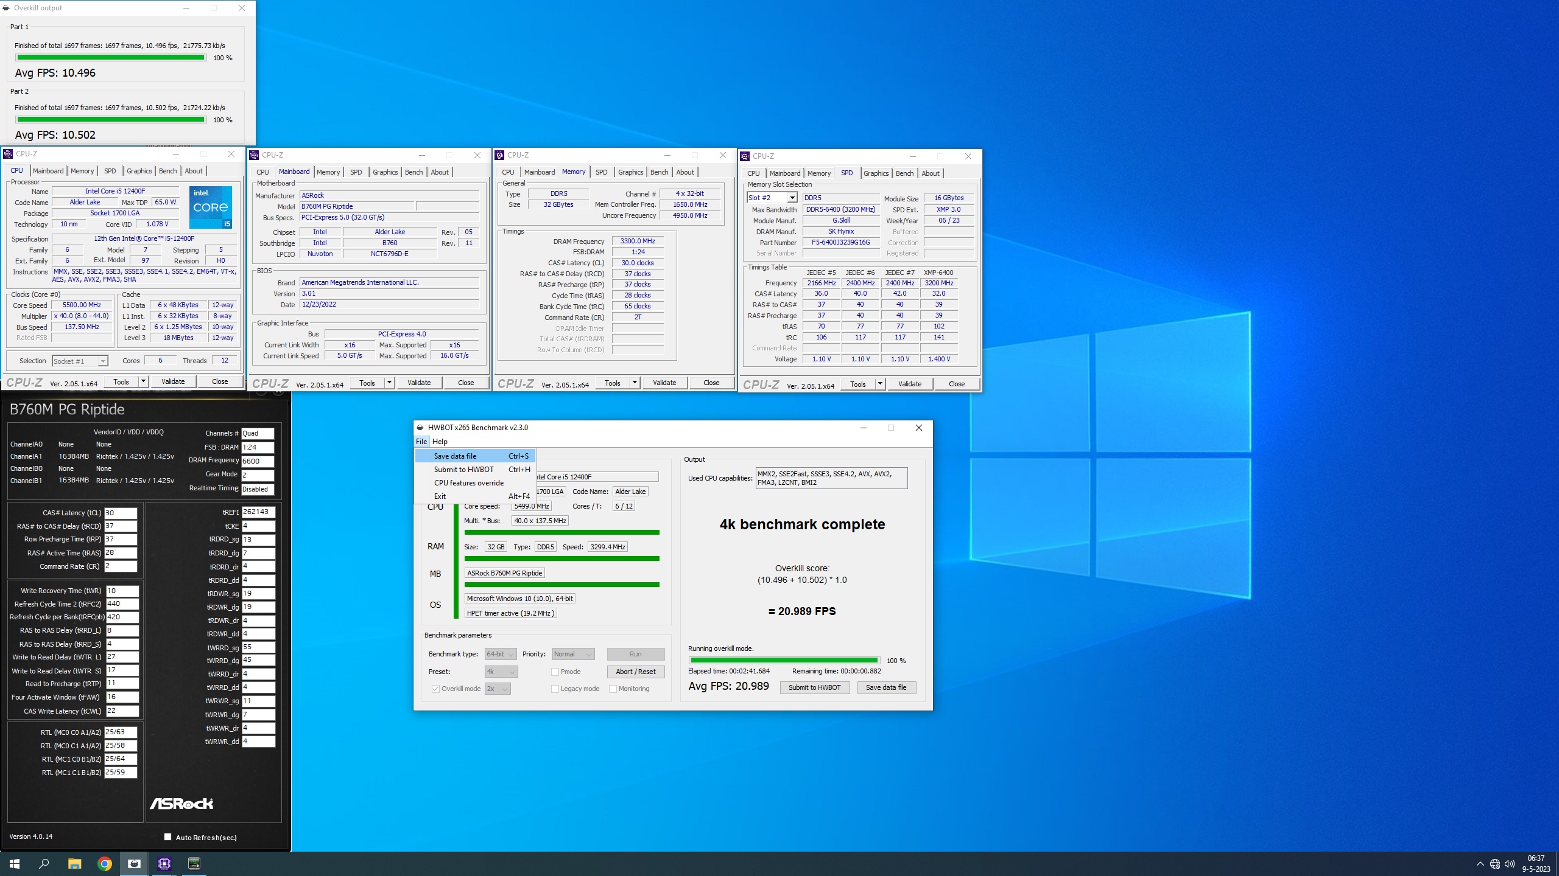
Task: Click CPU-Z Memory window title icon
Action: pos(500,155)
